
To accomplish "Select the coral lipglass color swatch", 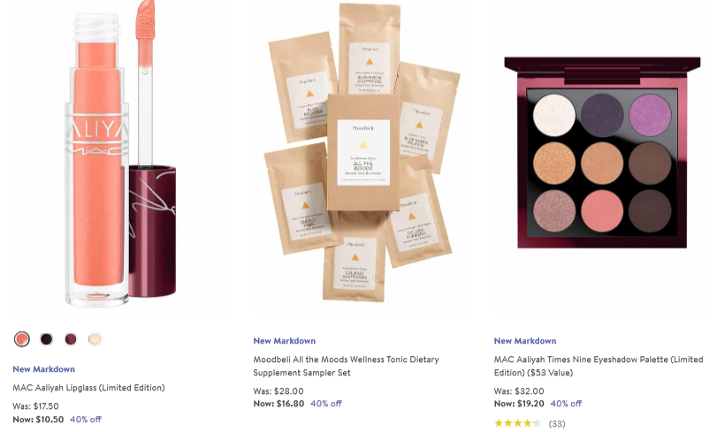I will (x=21, y=338).
